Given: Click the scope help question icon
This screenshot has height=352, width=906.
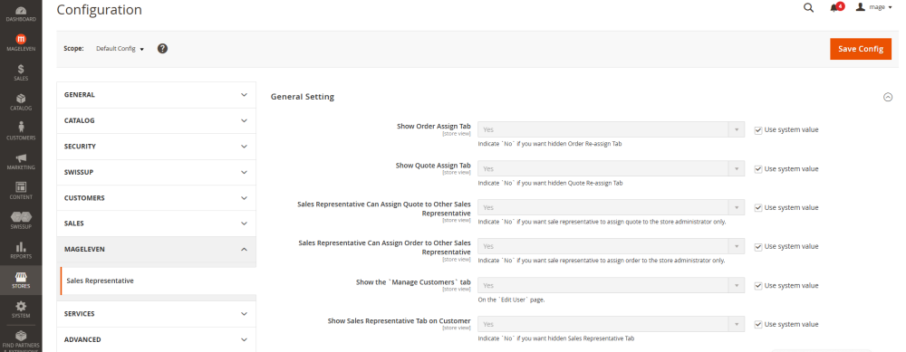Looking at the screenshot, I should point(162,49).
